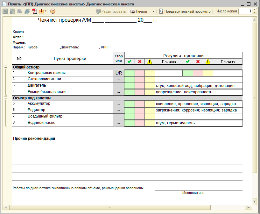Select the Двигатель cell in table

(x=70, y=86)
